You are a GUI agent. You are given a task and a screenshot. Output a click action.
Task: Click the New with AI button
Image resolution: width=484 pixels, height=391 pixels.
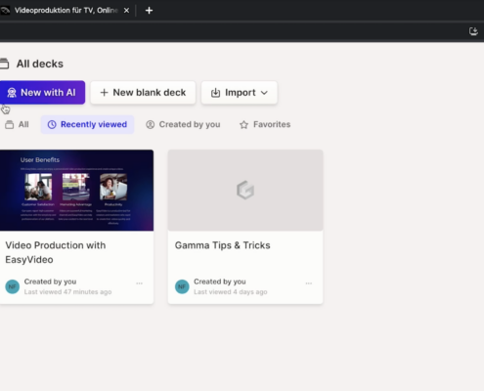(42, 93)
